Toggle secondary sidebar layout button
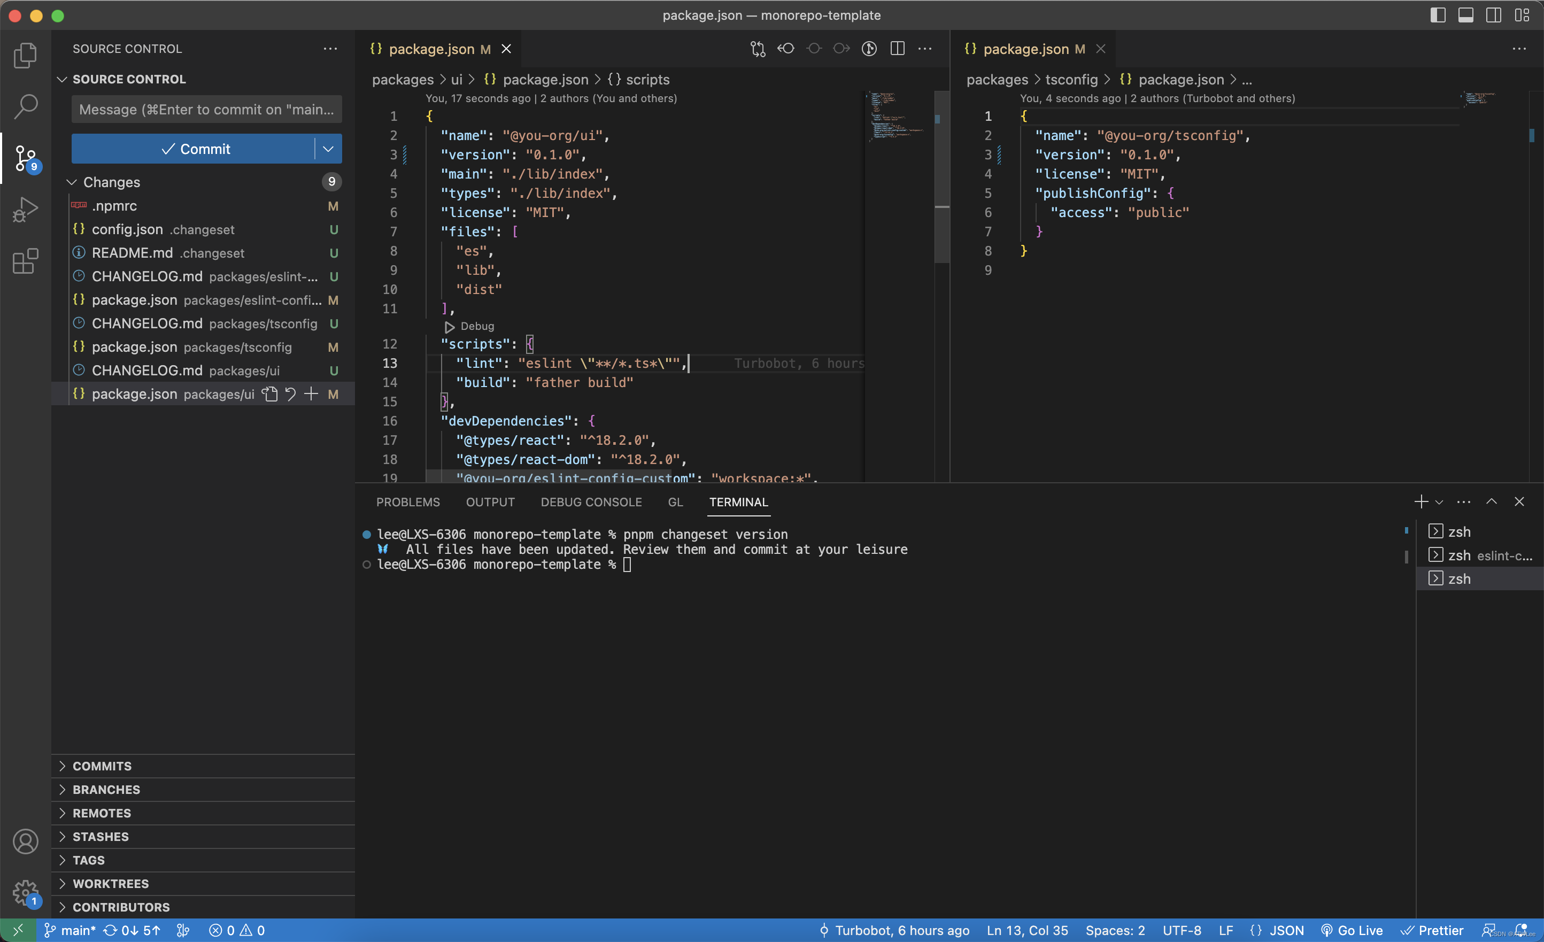1544x942 pixels. 1494,15
